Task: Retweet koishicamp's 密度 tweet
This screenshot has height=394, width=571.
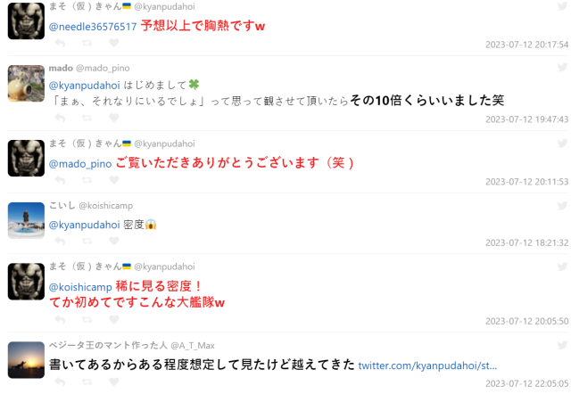Action: (x=87, y=241)
